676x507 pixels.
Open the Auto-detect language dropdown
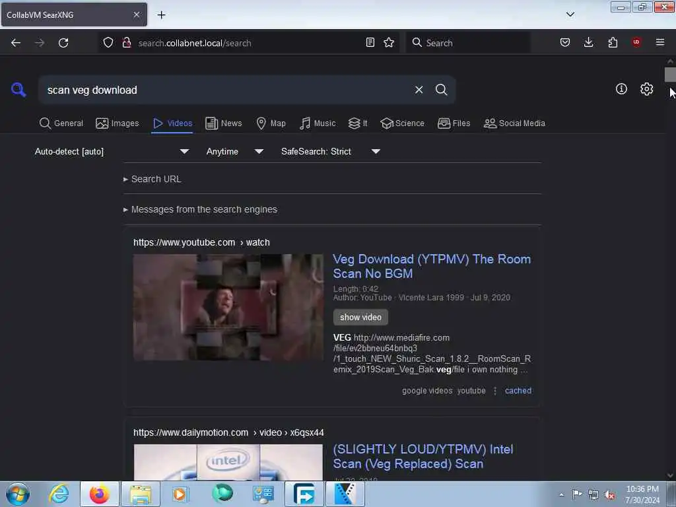click(112, 151)
